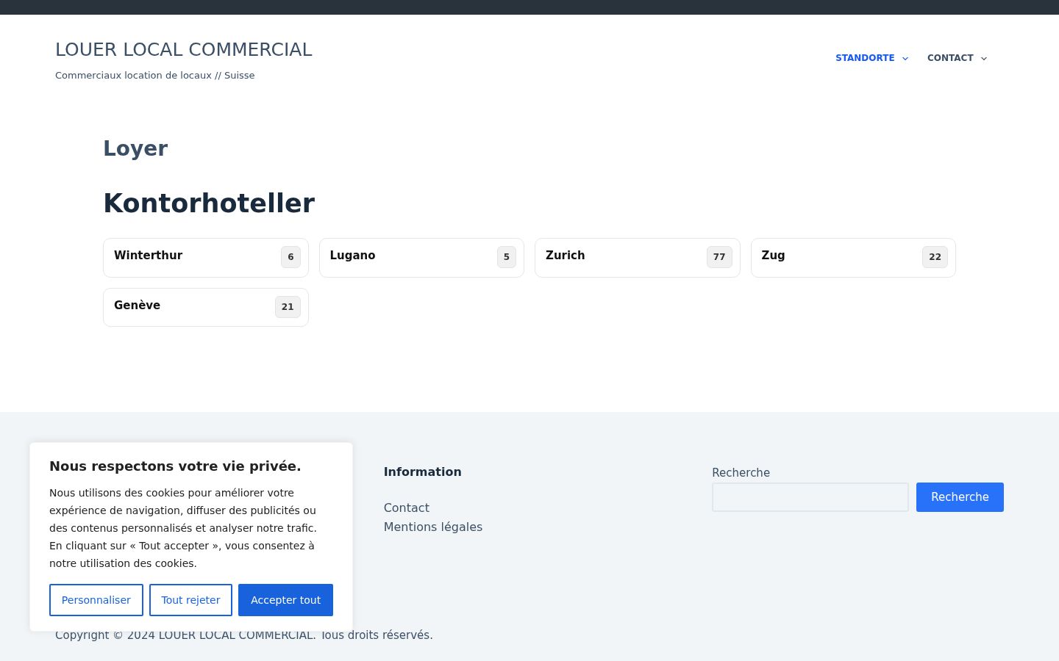Image resolution: width=1059 pixels, height=661 pixels.
Task: Accept all cookies with Accepter tout
Action: 285,600
